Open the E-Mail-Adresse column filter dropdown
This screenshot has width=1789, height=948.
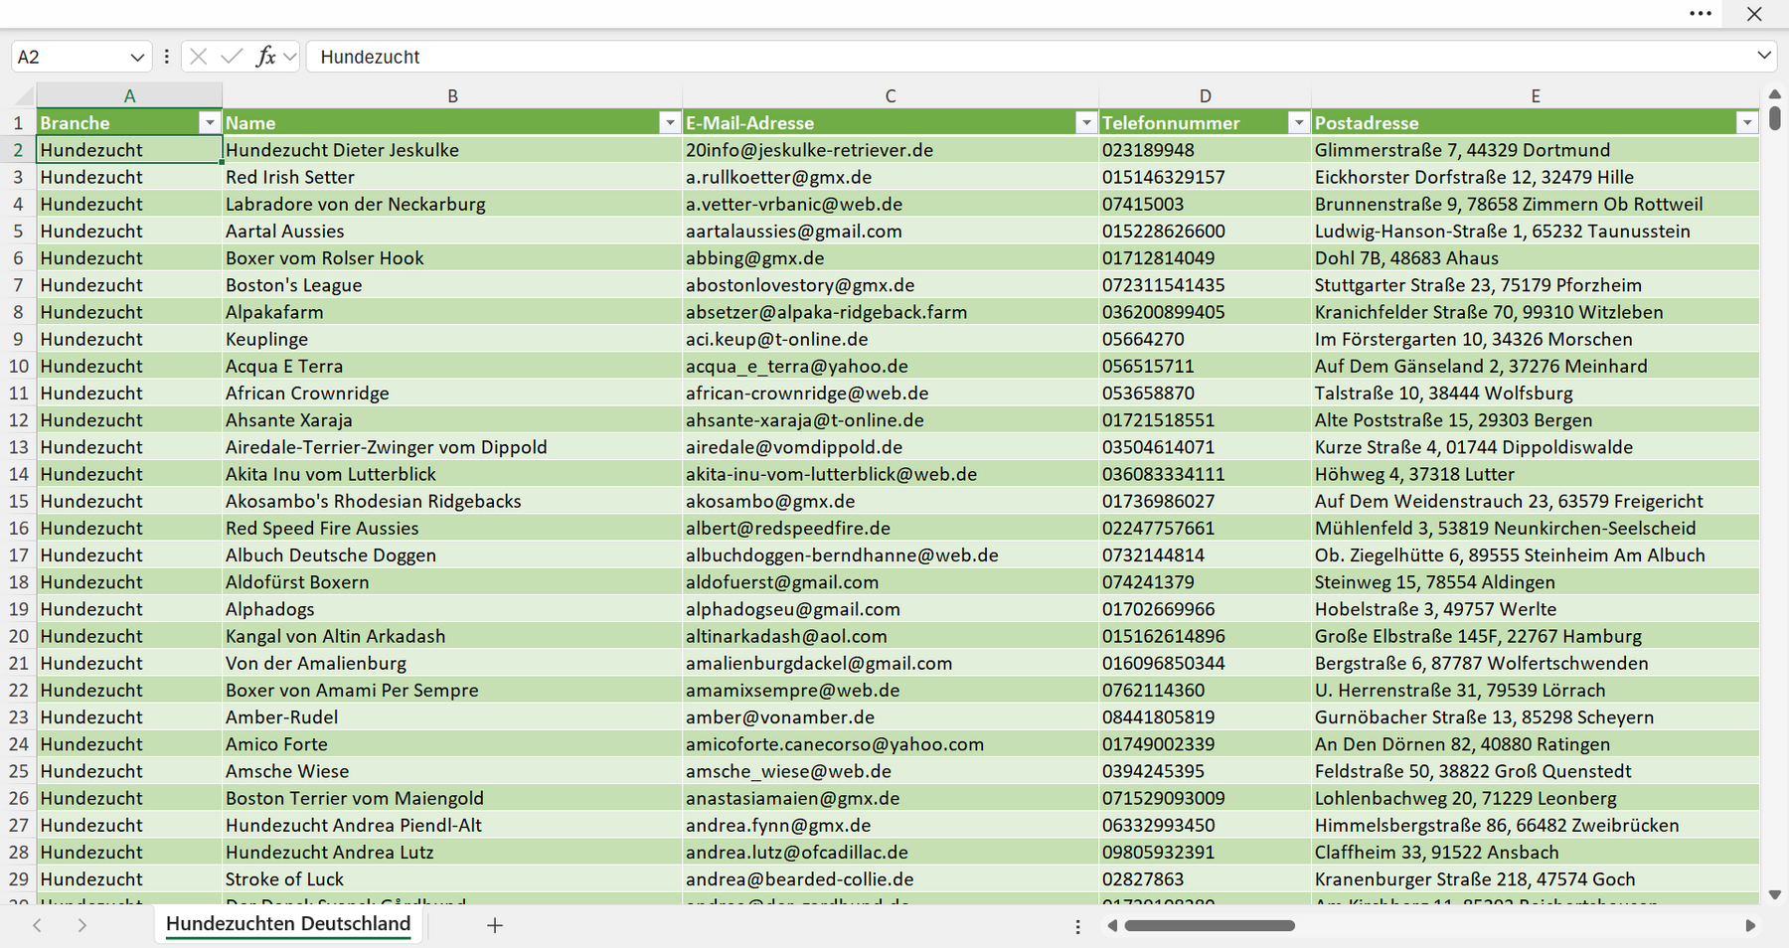(1085, 122)
